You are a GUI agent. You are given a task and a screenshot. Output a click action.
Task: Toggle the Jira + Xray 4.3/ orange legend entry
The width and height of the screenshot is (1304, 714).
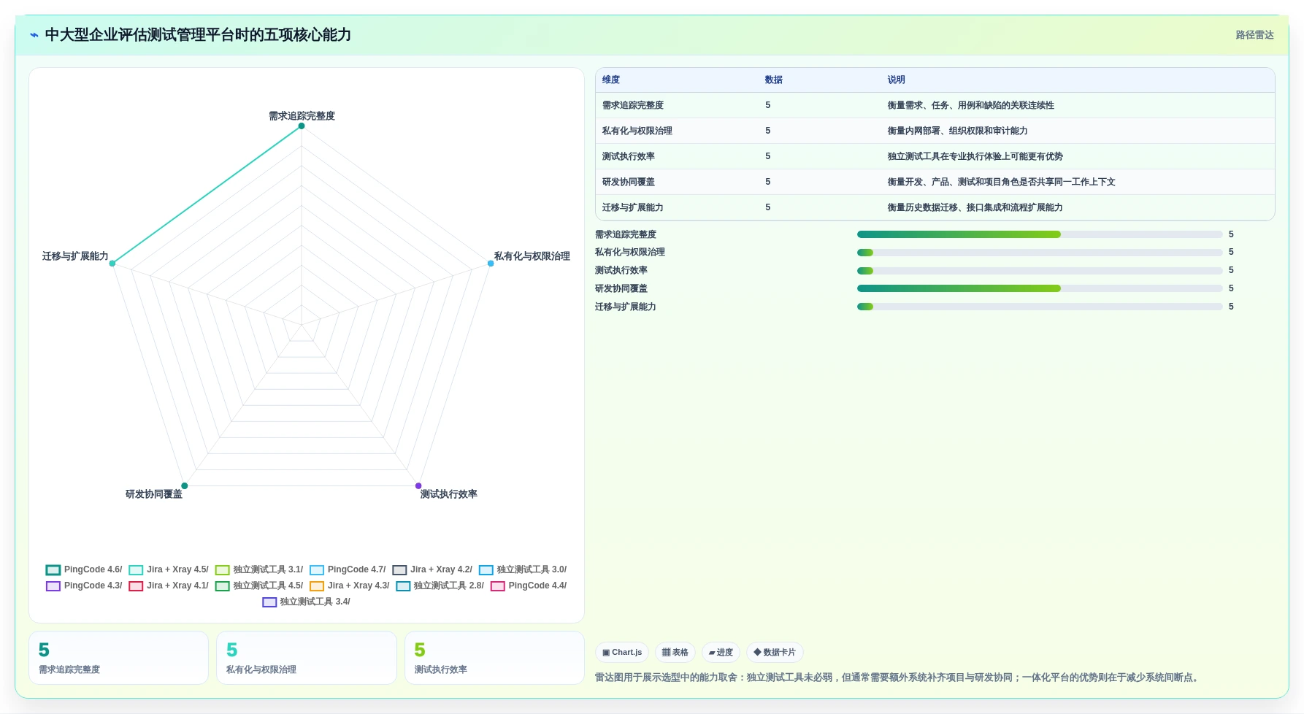(350, 586)
